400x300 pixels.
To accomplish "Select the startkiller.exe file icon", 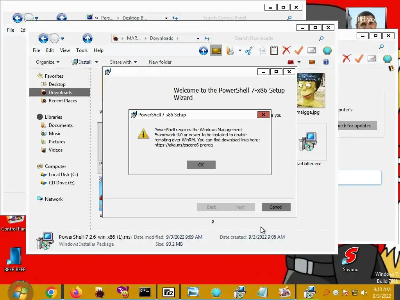I will 308,142.
